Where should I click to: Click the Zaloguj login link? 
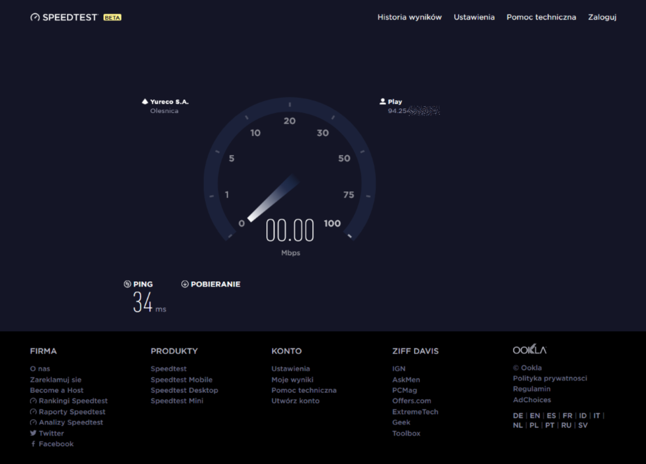click(602, 17)
